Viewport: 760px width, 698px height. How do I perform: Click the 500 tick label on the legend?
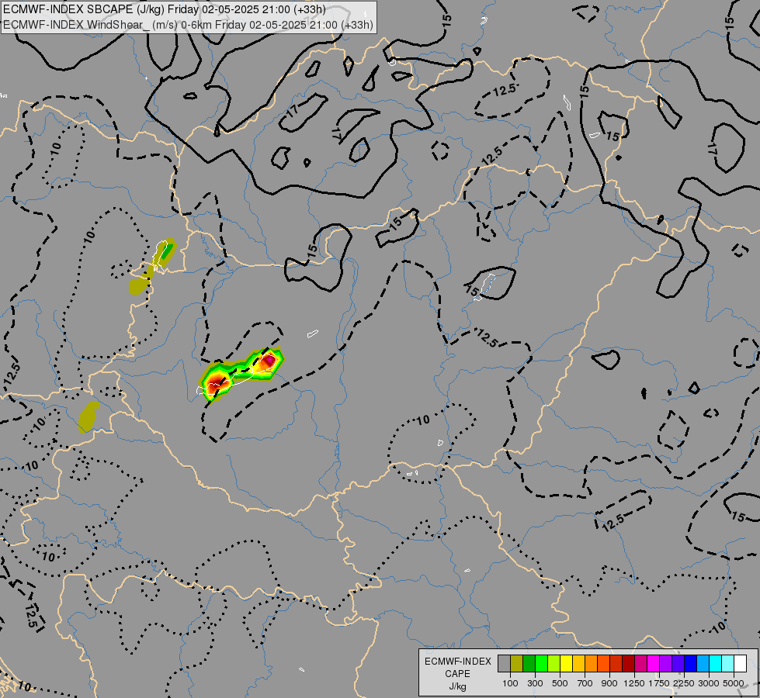point(560,683)
